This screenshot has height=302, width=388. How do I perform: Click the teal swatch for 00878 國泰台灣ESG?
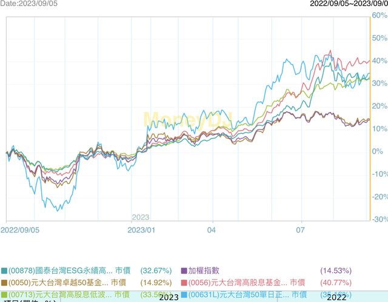[4, 271]
